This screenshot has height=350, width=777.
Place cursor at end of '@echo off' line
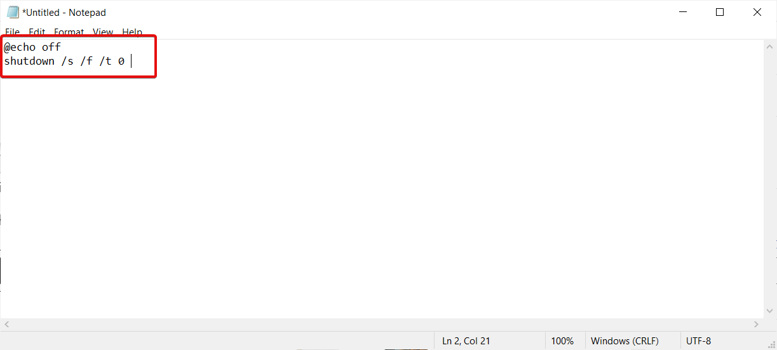[62, 48]
